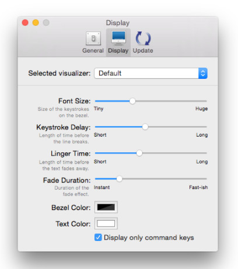Click the Short label under Linger Time
The height and width of the screenshot is (269, 238).
coord(100,162)
